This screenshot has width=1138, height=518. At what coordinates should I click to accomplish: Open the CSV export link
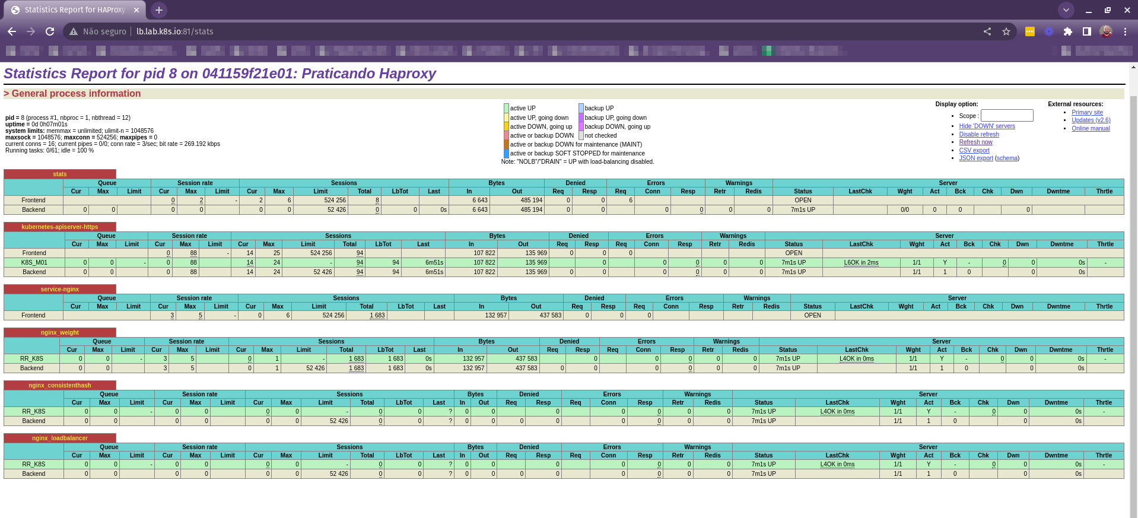[x=974, y=151]
